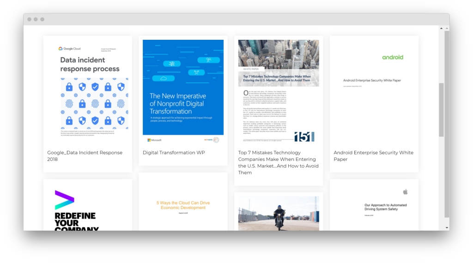Click the Apple logo on the driving safety paper
This screenshot has width=473, height=264.
(x=406, y=192)
